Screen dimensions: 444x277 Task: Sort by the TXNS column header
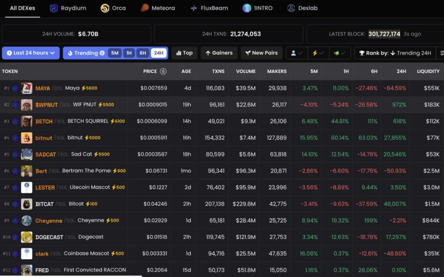[x=218, y=72]
